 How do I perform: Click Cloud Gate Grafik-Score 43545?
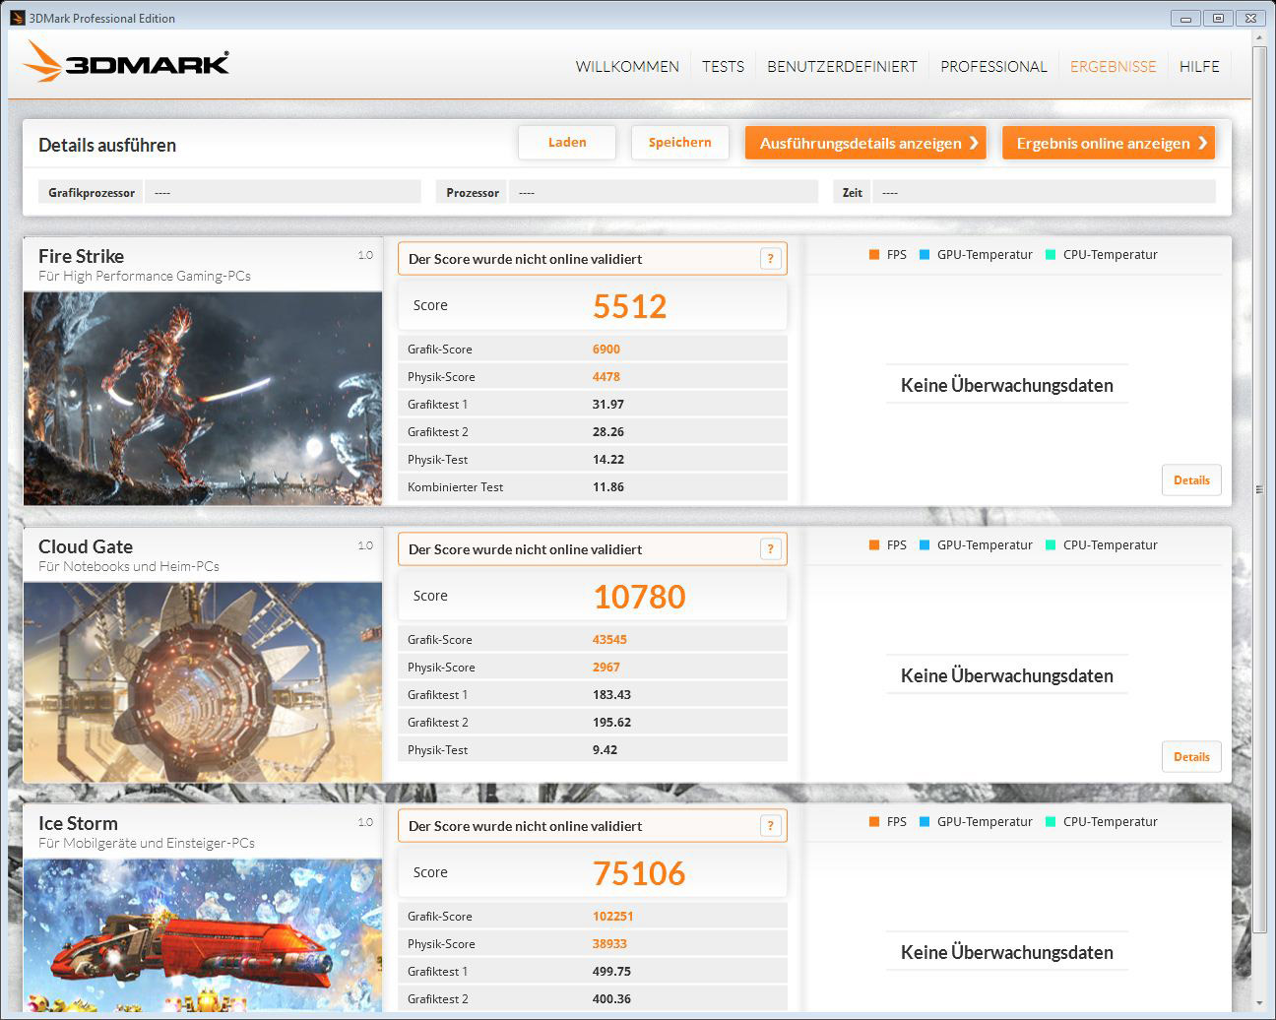609,640
